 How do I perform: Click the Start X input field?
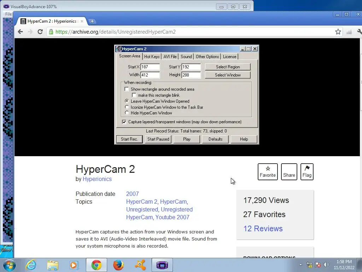150,67
